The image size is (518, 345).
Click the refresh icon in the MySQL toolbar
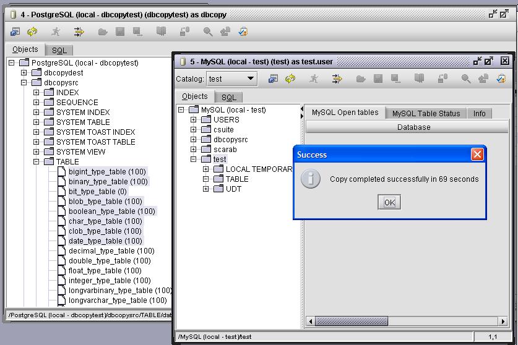(x=290, y=79)
